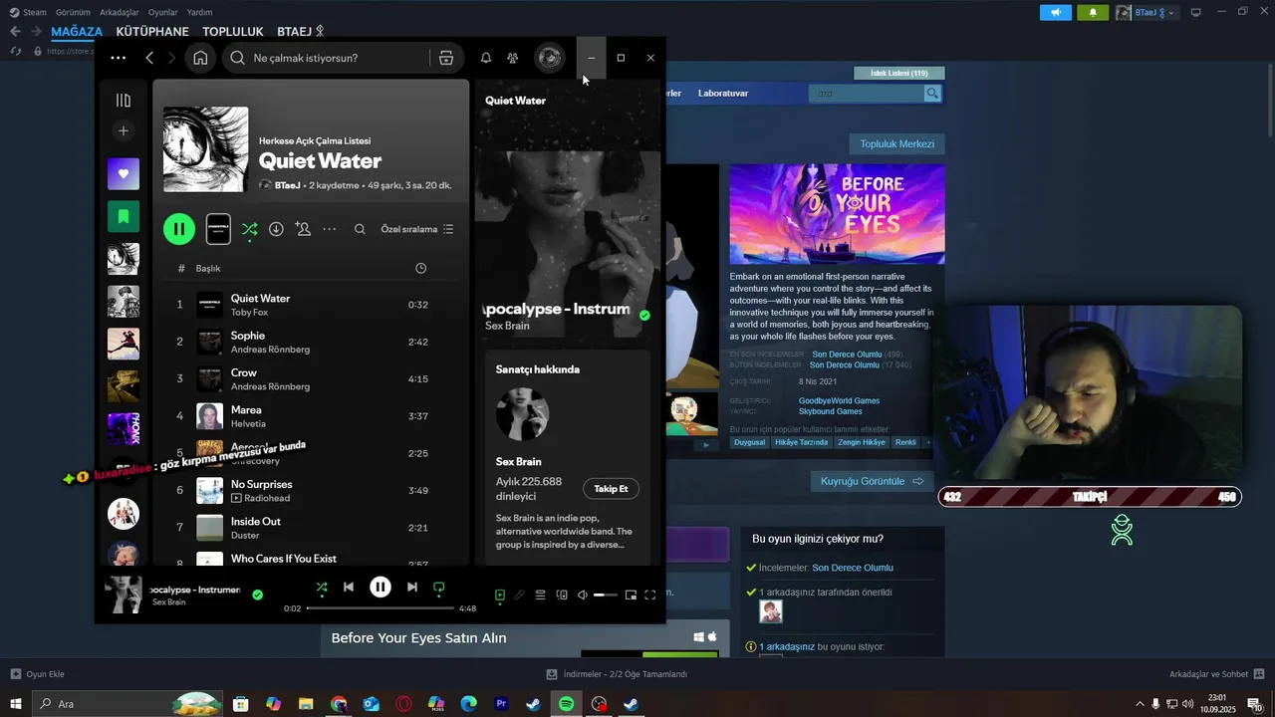This screenshot has width=1275, height=717.
Task: Open playlist owner BTaeJ profile link
Action: pos(287,185)
